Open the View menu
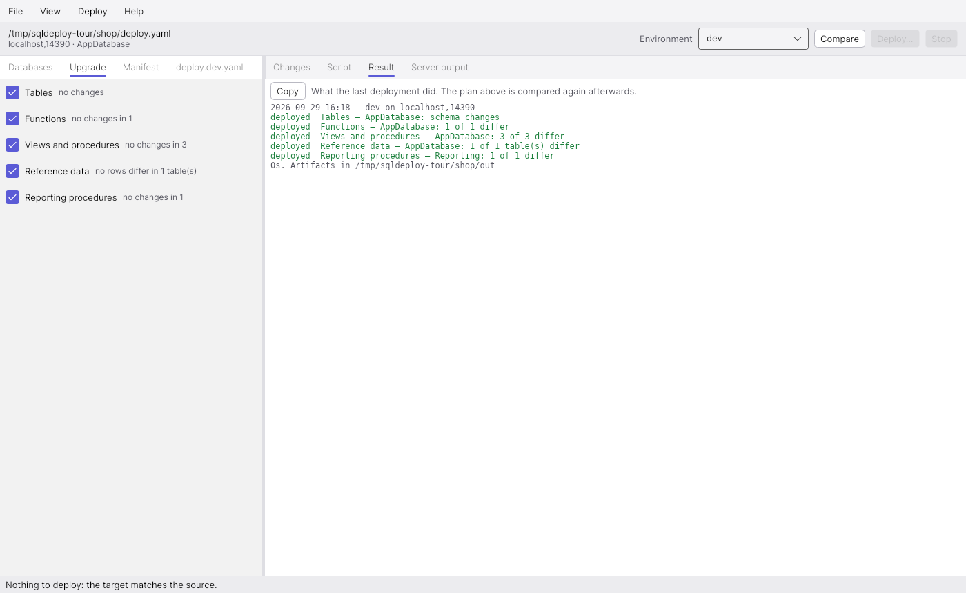The image size is (966, 593). coord(50,11)
